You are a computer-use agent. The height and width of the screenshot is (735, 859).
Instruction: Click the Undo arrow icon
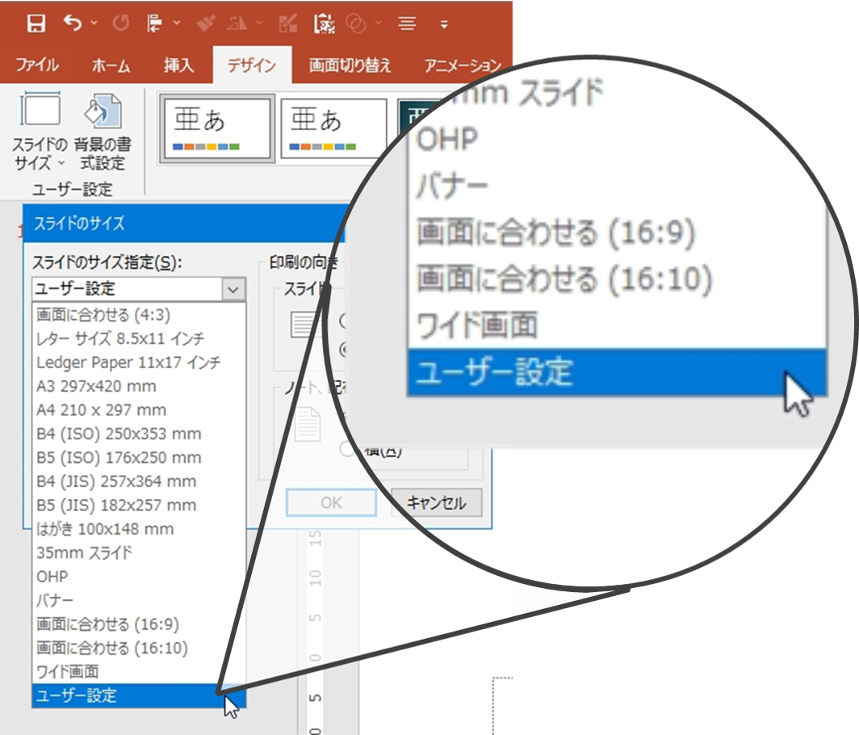73,23
